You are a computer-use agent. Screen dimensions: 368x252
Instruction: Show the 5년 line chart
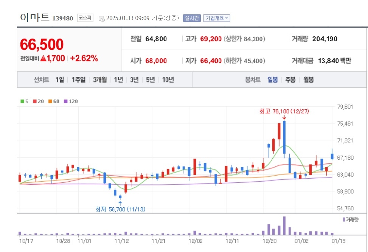151,80
